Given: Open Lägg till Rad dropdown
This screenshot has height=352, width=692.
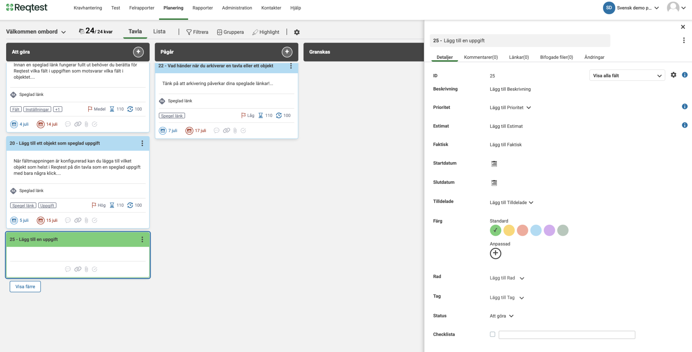Looking at the screenshot, I should tap(507, 278).
